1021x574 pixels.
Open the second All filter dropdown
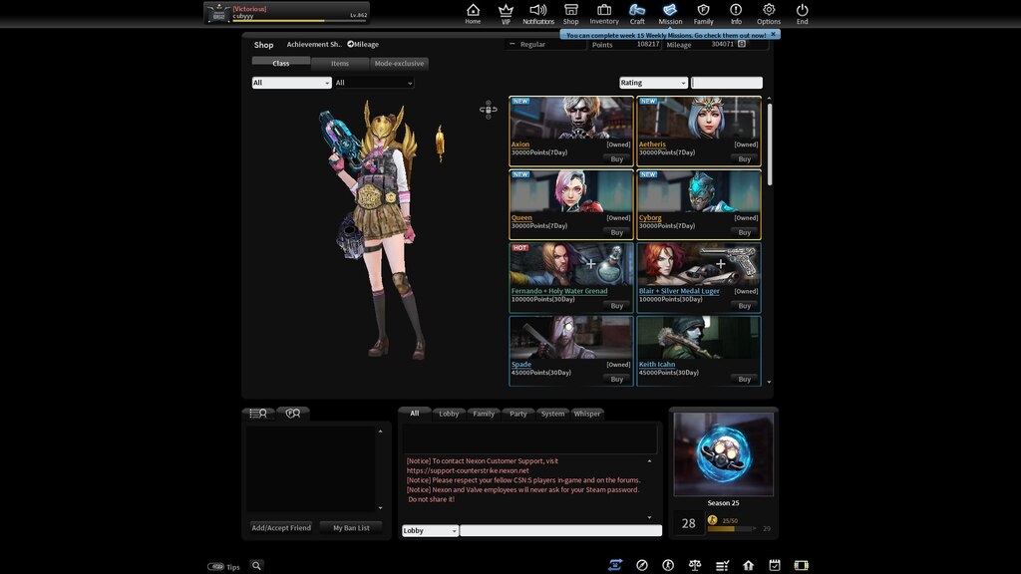374,83
